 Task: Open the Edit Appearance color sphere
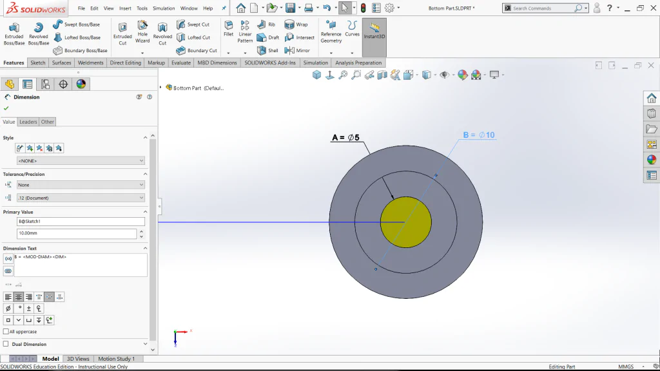(463, 75)
